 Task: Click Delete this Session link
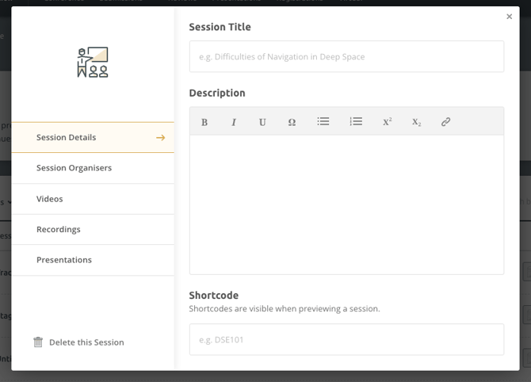point(86,342)
